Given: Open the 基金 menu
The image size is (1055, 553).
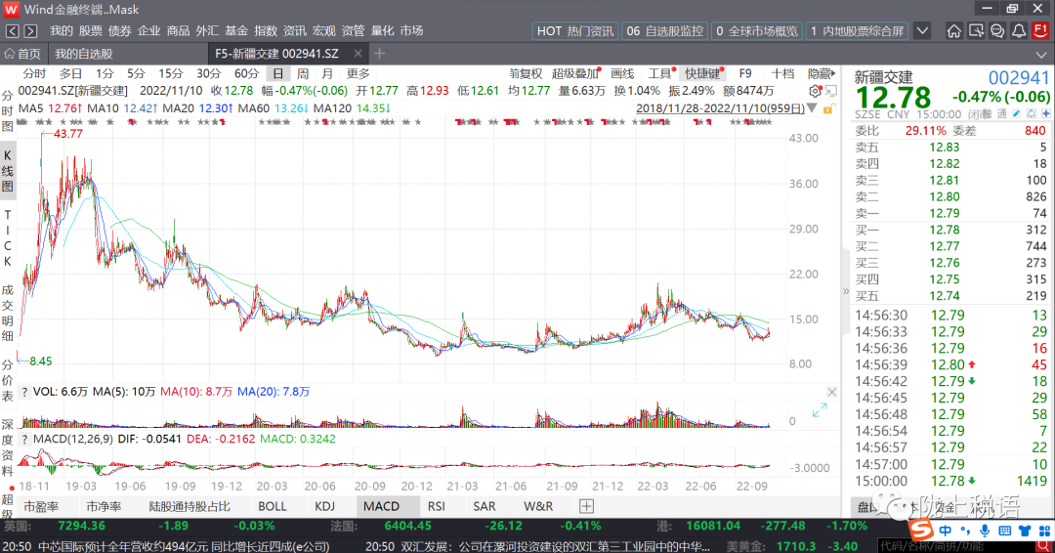Looking at the screenshot, I should pyautogui.click(x=236, y=31).
